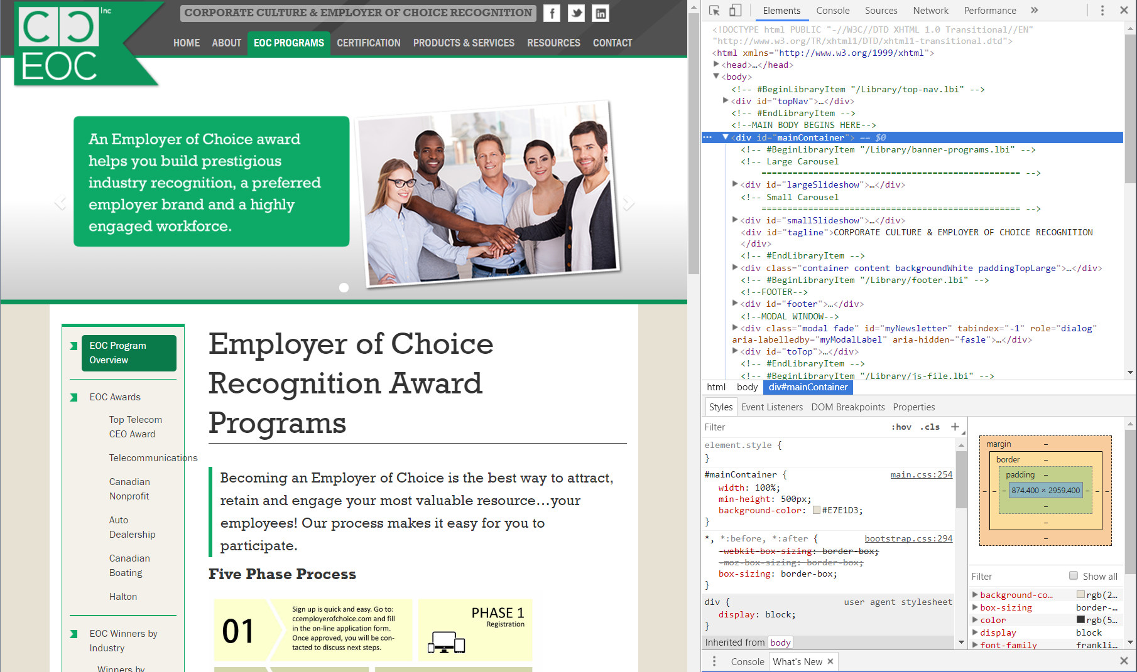Image resolution: width=1137 pixels, height=672 pixels.
Task: Switch to the Console panel tab
Action: click(833, 11)
